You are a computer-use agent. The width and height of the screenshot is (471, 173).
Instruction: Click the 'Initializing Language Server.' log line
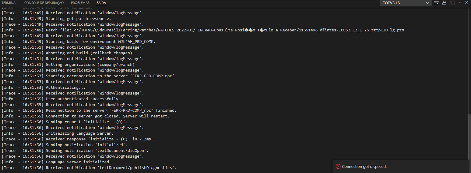coord(58,133)
